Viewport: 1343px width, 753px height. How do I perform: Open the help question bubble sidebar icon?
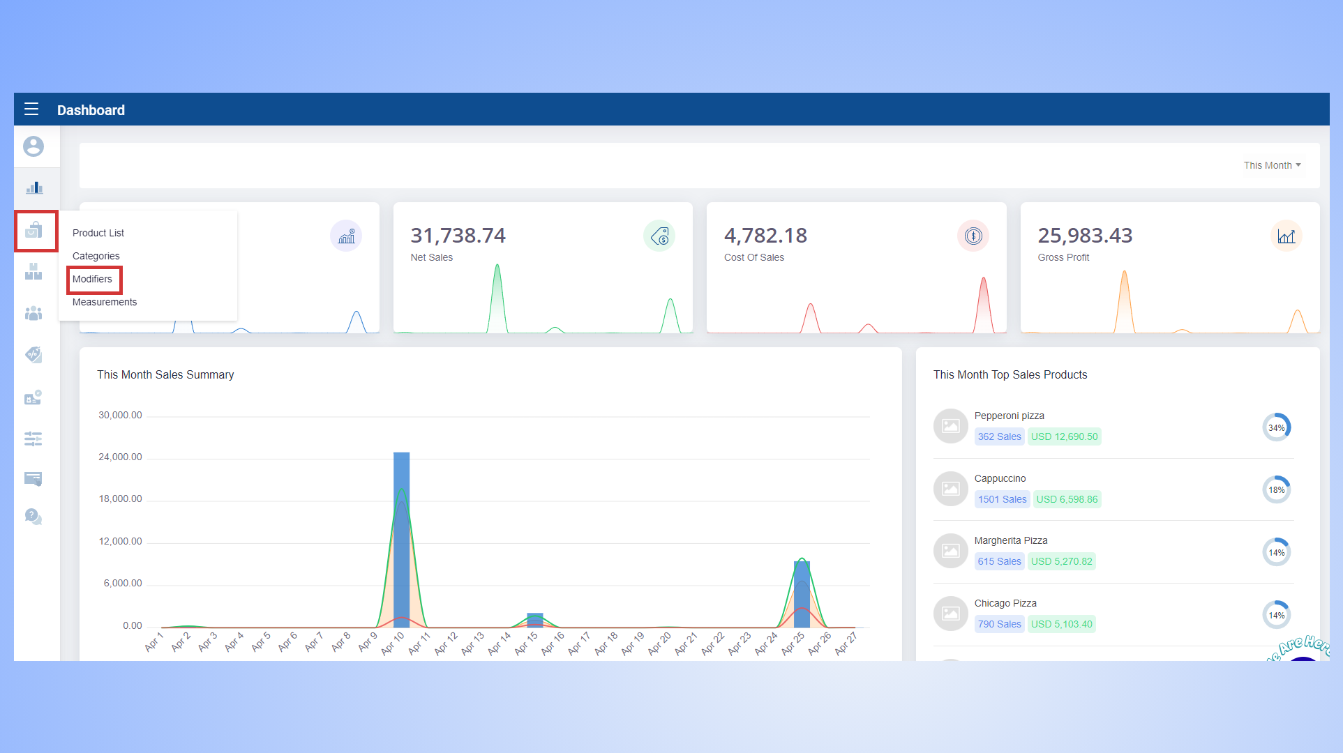pyautogui.click(x=33, y=516)
